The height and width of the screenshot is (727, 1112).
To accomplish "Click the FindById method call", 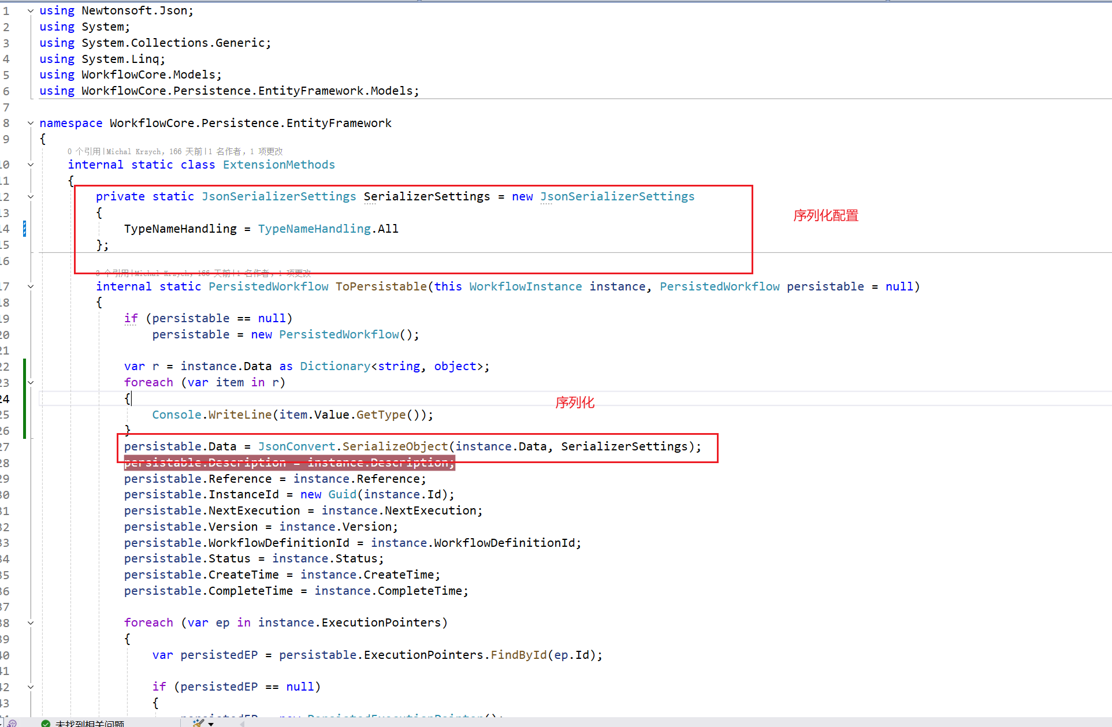I will [x=519, y=655].
